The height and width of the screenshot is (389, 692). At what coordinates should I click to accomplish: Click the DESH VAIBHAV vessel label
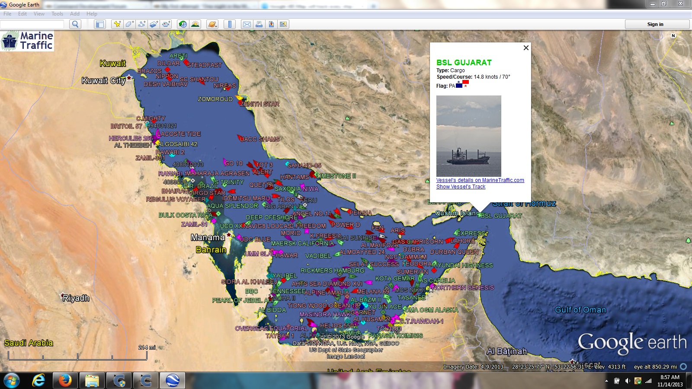coord(166,84)
